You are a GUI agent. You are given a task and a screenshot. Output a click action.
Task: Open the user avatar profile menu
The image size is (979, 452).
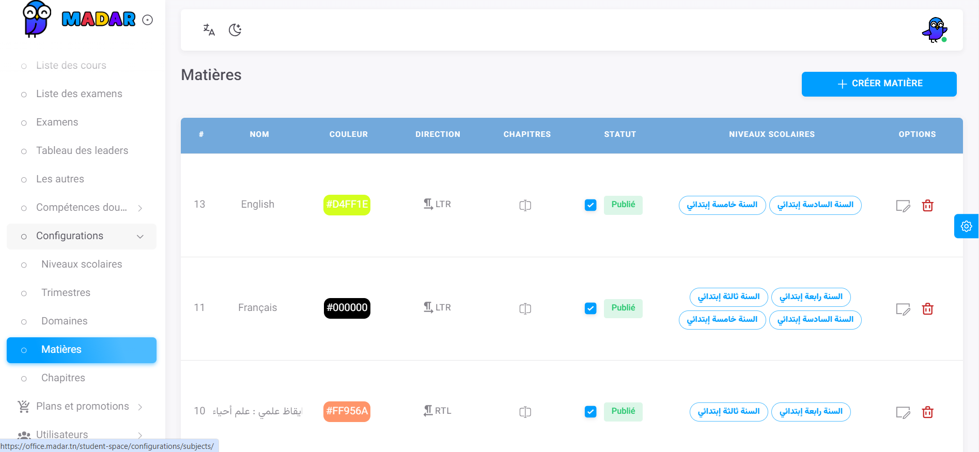pyautogui.click(x=934, y=30)
